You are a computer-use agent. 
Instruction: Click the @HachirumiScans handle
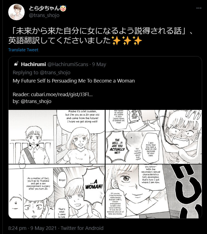68,64
